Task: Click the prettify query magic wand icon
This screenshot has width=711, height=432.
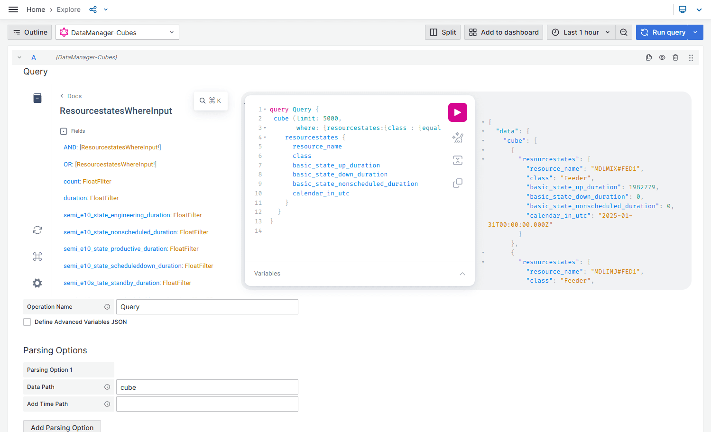Action: pos(457,138)
